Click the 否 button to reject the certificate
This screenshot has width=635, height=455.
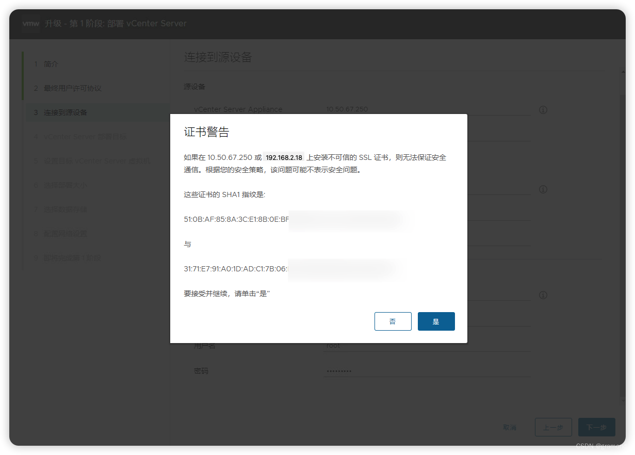click(393, 321)
